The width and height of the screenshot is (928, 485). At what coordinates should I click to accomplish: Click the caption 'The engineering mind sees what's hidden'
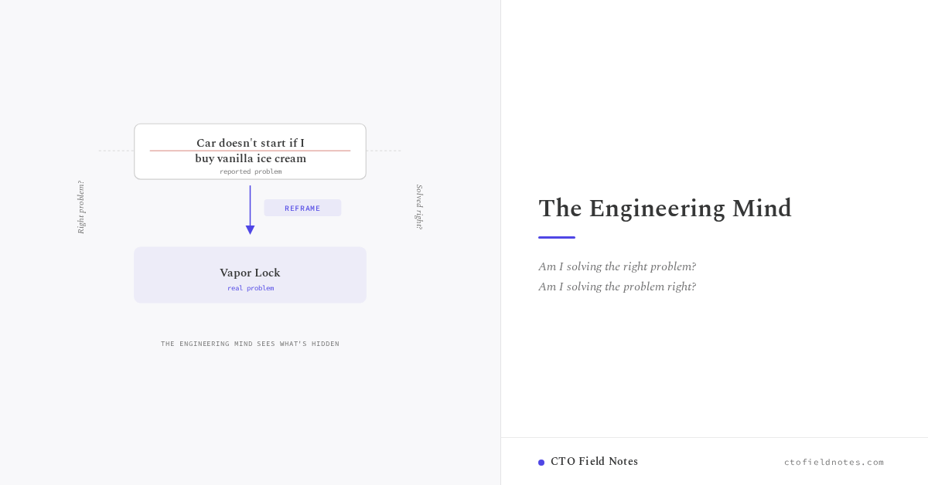point(250,344)
